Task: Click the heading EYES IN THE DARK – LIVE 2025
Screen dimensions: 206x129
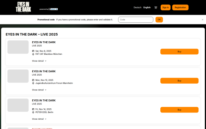Action: click(x=32, y=34)
